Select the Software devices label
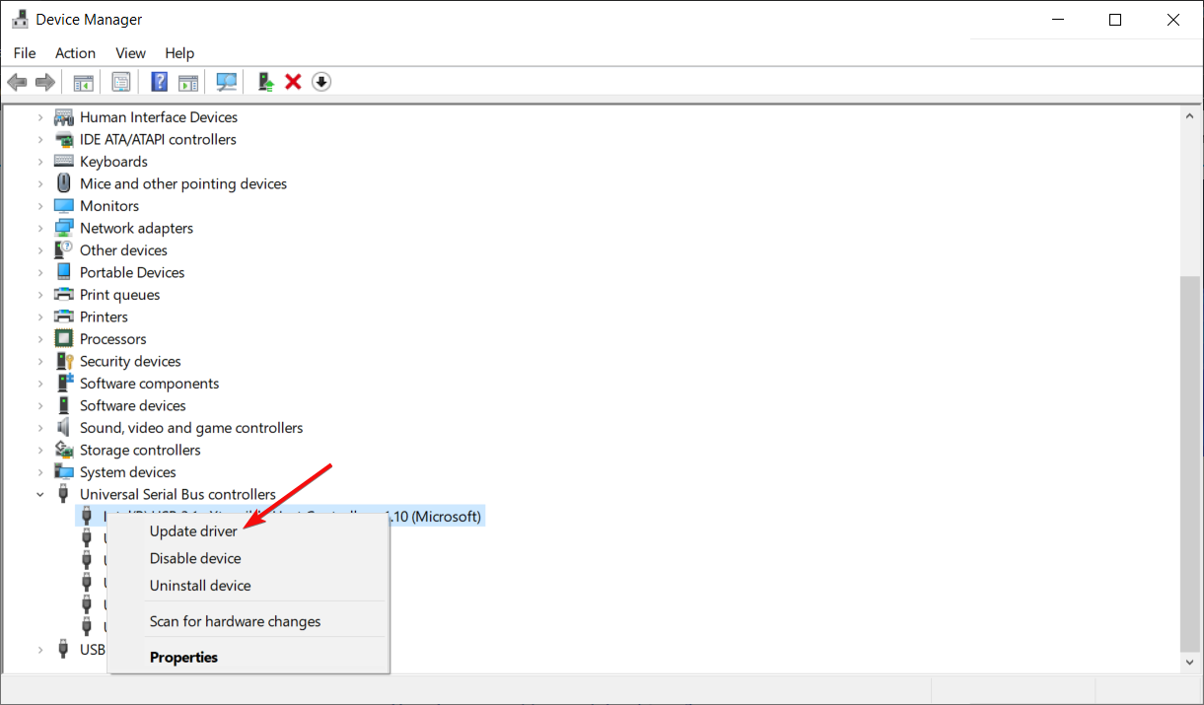The width and height of the screenshot is (1204, 705). (x=133, y=405)
